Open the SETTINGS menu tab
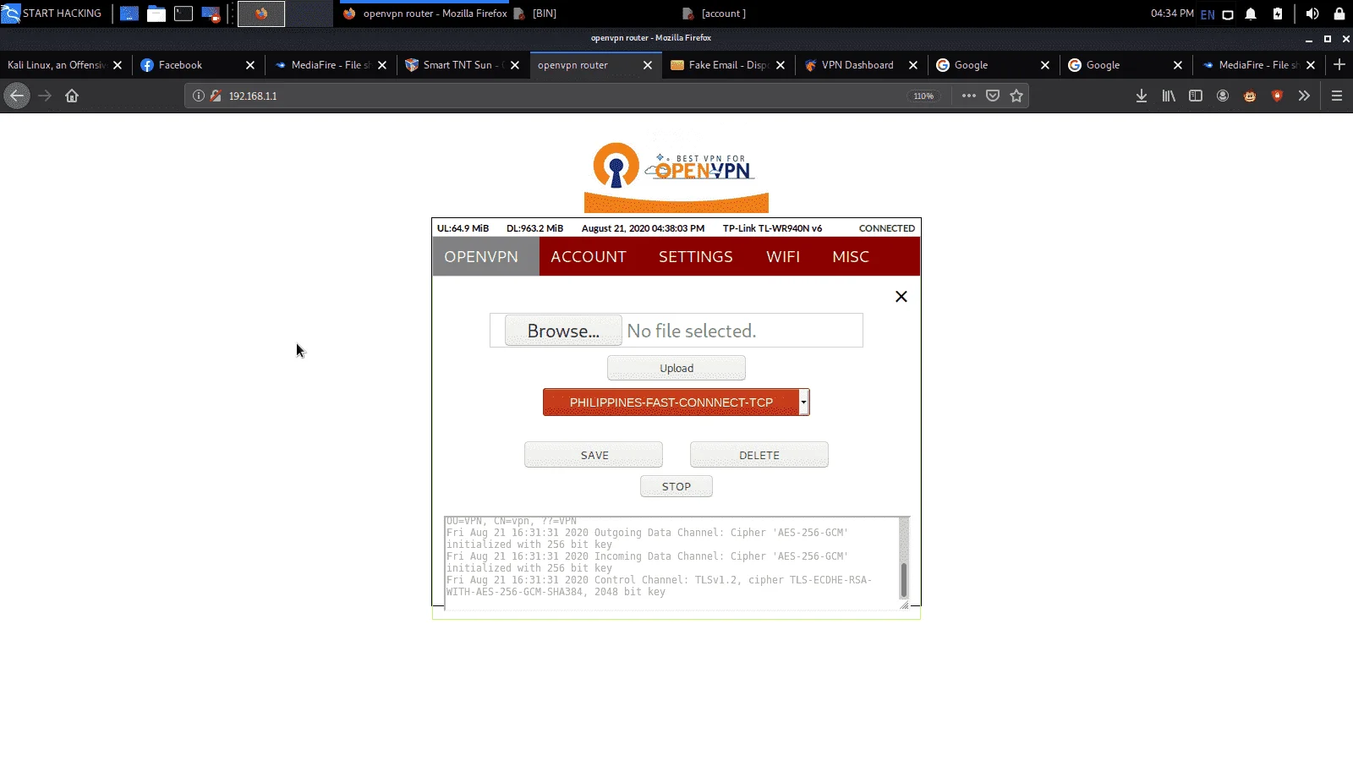The height and width of the screenshot is (761, 1353). [696, 256]
